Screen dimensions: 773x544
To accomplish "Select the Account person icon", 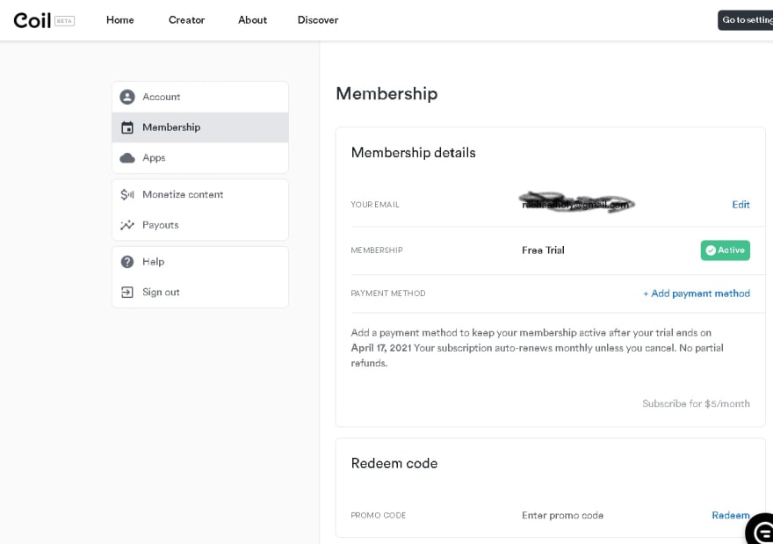I will pos(127,97).
